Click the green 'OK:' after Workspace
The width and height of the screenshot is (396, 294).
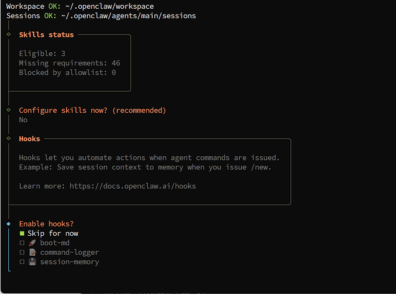pos(55,6)
